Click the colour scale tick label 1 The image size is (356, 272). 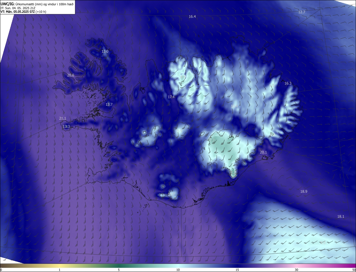point(60,270)
